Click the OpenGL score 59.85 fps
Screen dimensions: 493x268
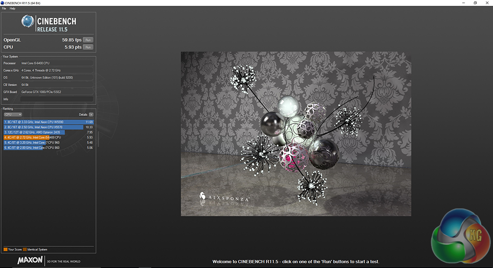pos(72,40)
